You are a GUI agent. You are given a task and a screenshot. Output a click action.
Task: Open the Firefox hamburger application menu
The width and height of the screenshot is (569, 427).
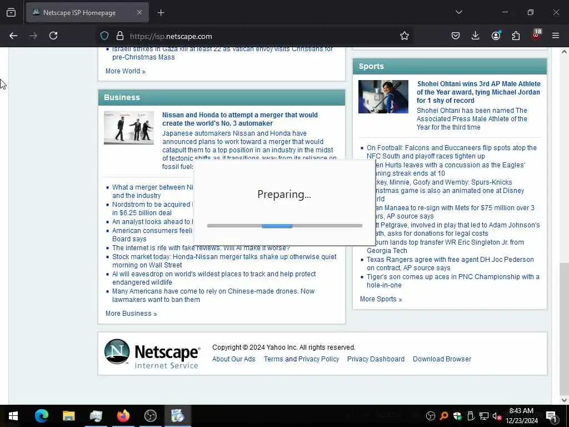pyautogui.click(x=556, y=36)
